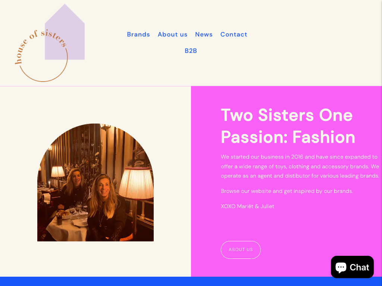Open the Brands menu item
382x286 pixels.
coord(138,34)
